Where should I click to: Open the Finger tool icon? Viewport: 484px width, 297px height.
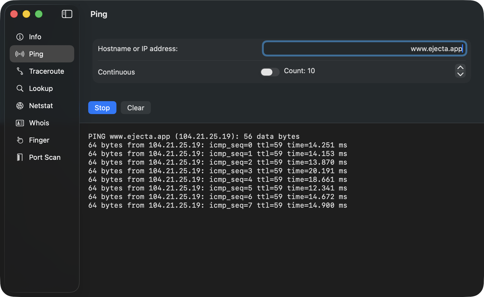[20, 140]
